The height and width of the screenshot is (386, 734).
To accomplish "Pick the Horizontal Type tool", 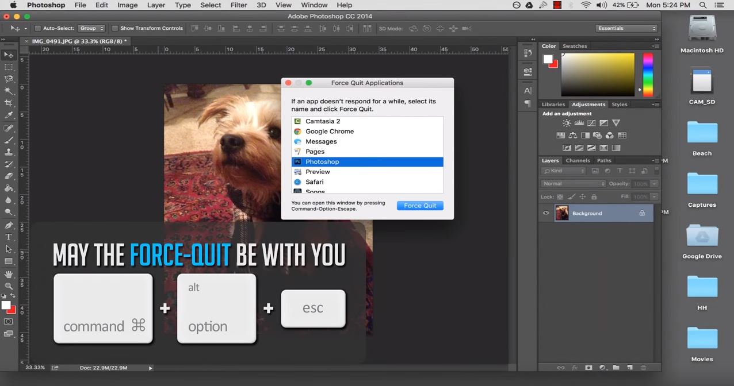I will (x=9, y=237).
